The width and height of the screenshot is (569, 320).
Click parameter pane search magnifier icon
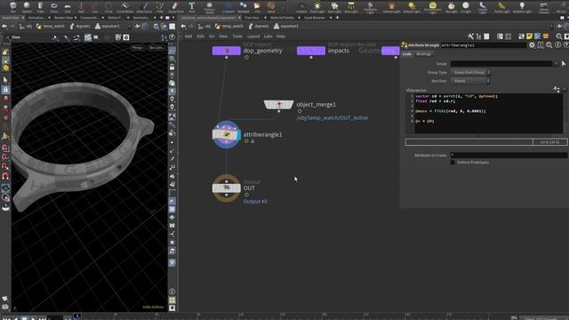pos(549,45)
